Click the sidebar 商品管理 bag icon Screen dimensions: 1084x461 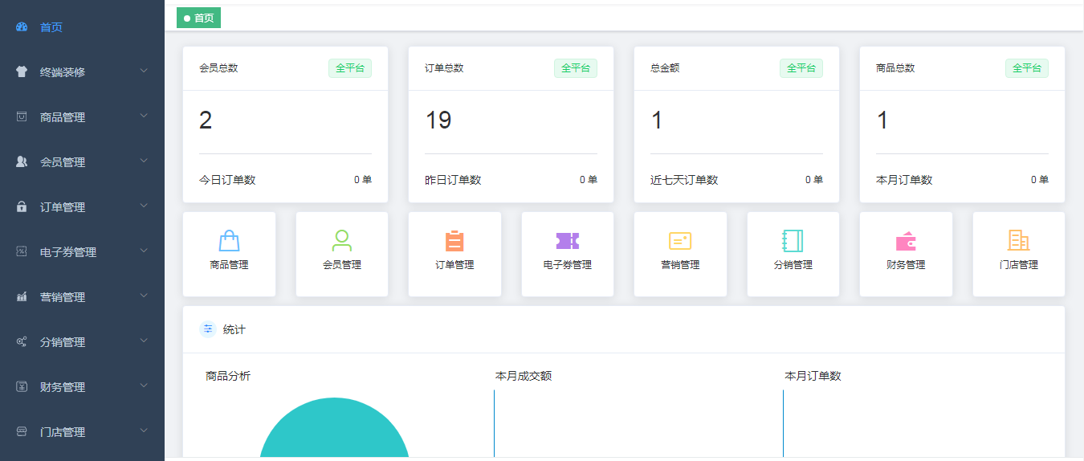[22, 116]
